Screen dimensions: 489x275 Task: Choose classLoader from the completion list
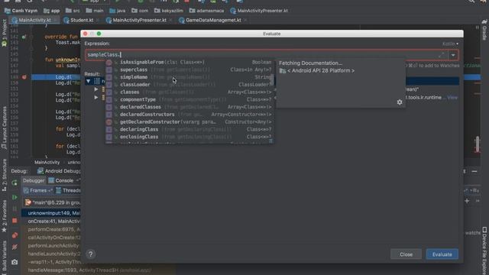(x=189, y=85)
